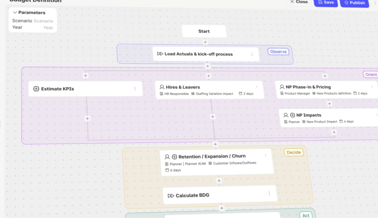Click the Staffing Variation impact label

click(214, 94)
